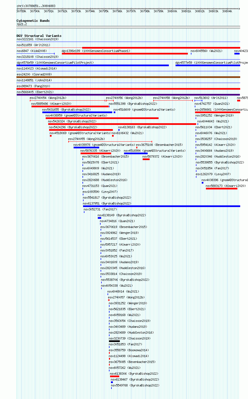Select nsv3533814 (Chaisson2019) label
The width and height of the screenshot is (248, 399).
click(121, 274)
